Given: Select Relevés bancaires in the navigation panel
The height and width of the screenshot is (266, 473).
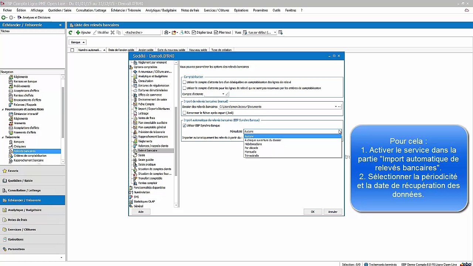Looking at the screenshot, I should coord(24,151).
